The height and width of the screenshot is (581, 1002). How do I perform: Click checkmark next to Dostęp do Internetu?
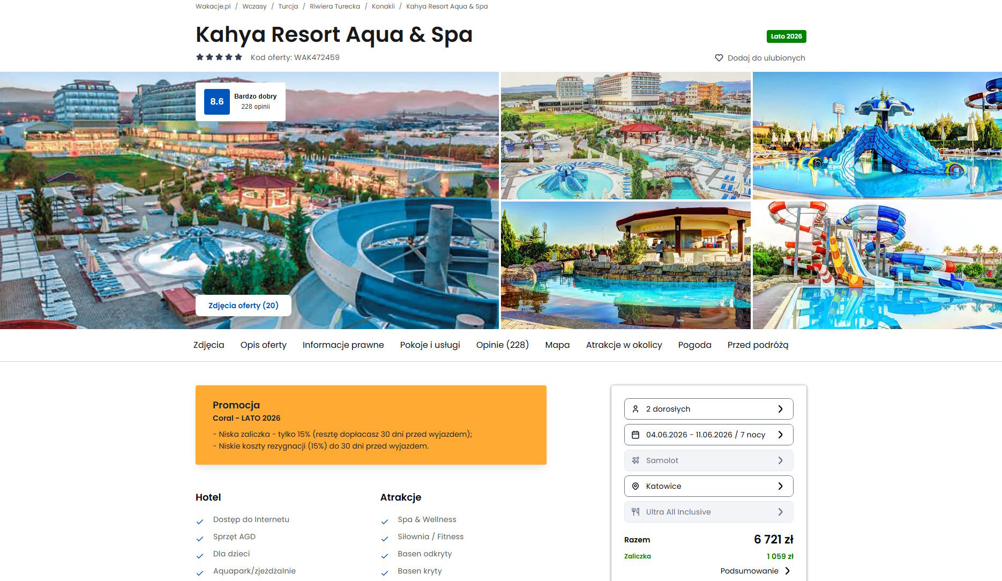click(x=200, y=521)
